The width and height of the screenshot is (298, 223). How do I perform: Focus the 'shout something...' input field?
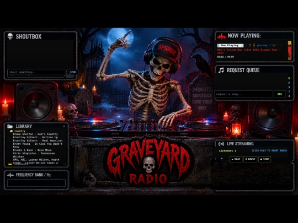(36, 72)
